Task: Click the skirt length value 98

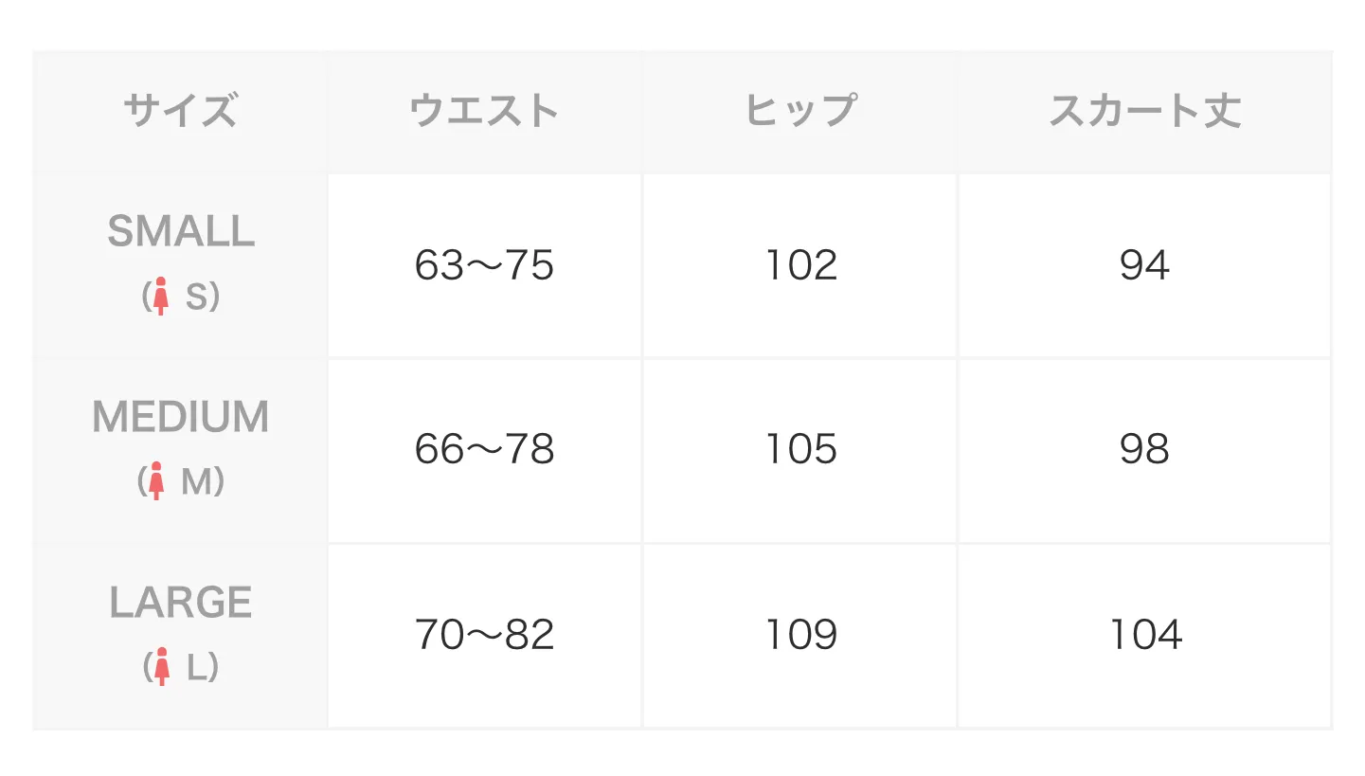Action: point(1144,449)
